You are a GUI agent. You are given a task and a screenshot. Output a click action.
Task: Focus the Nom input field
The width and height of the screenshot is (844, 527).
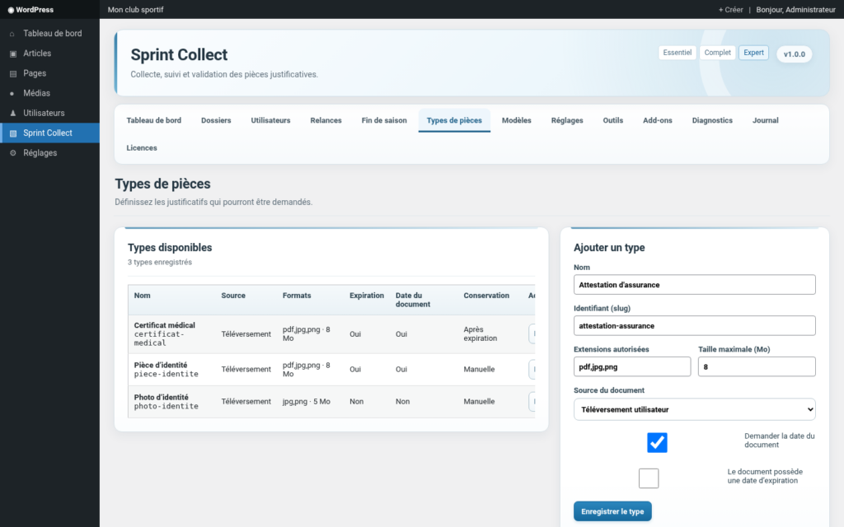tap(694, 284)
